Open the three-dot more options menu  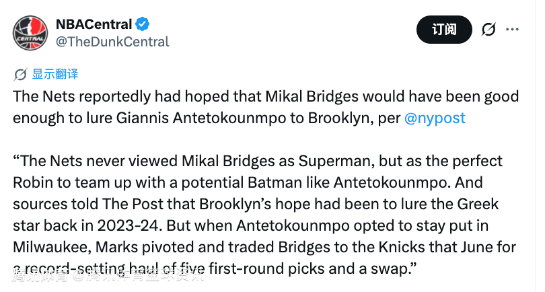pos(513,30)
